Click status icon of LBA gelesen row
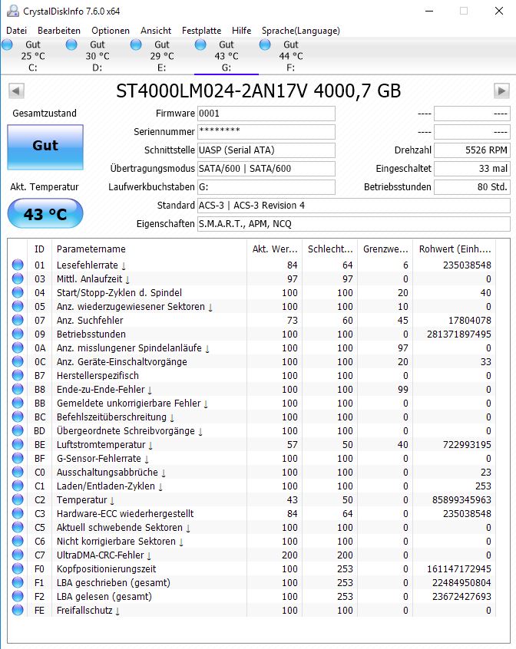Screen dimensions: 516x649 (x=18, y=596)
